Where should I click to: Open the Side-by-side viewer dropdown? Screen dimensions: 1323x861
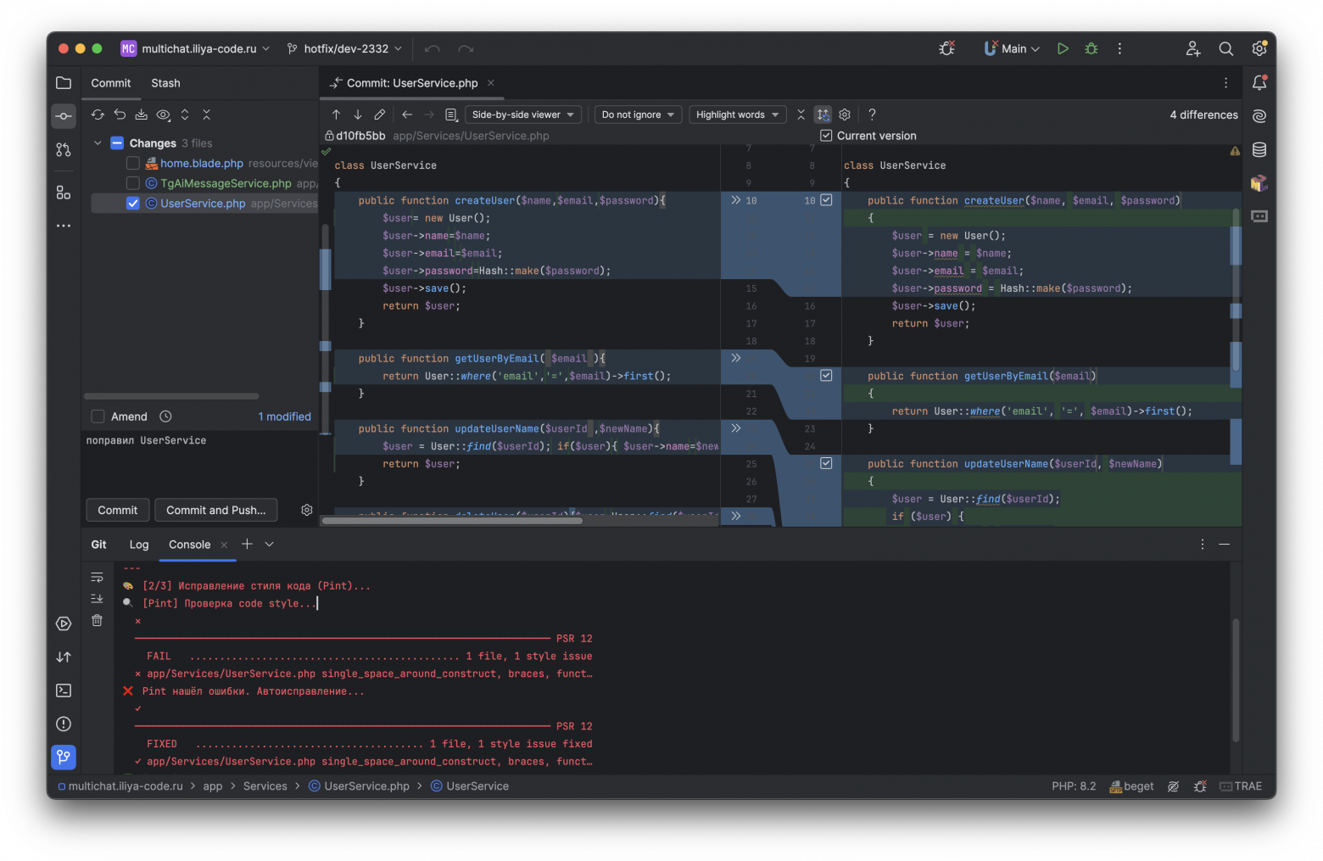point(522,115)
